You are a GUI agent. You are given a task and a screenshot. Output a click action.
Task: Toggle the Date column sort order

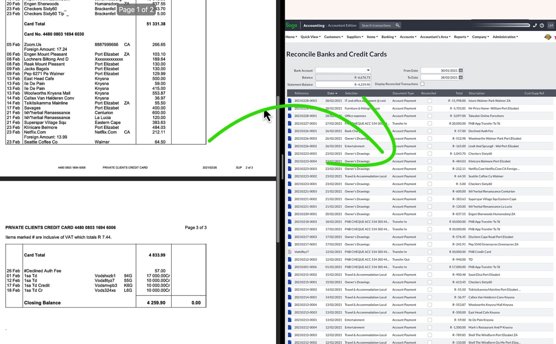coord(332,93)
